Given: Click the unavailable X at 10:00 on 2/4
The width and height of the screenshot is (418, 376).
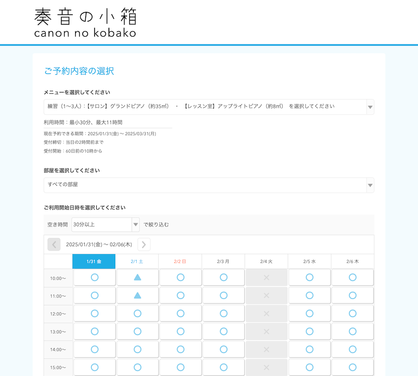Looking at the screenshot, I should click(266, 277).
